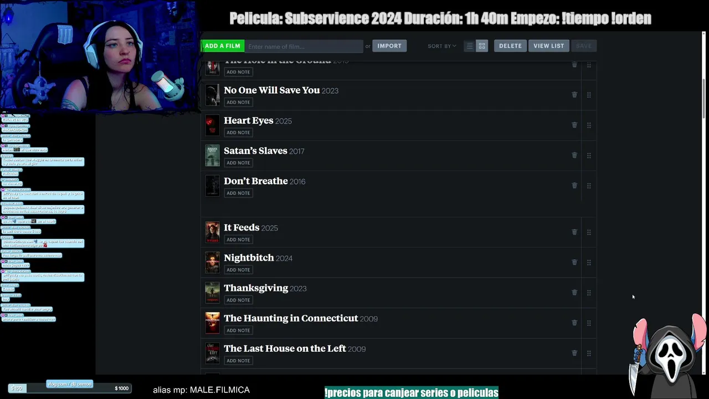Add note to Nightbitch
The height and width of the screenshot is (399, 709).
click(238, 270)
